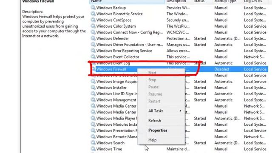This screenshot has height=153, width=272.
Task: Select the Windows Backup service row
Action: point(178,8)
